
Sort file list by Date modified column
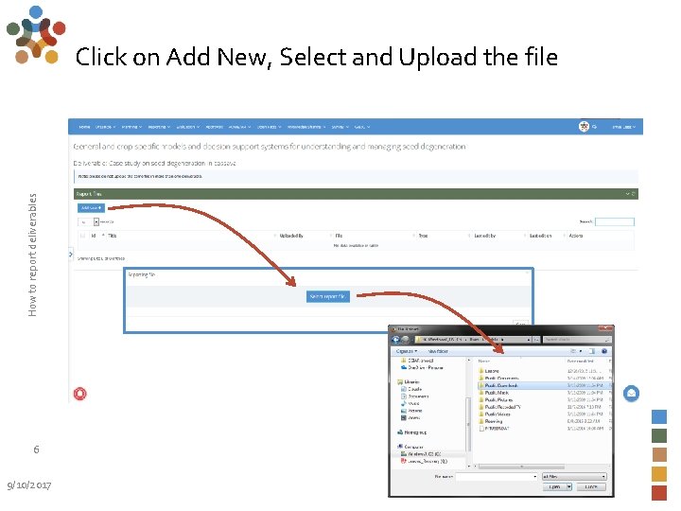(580, 361)
